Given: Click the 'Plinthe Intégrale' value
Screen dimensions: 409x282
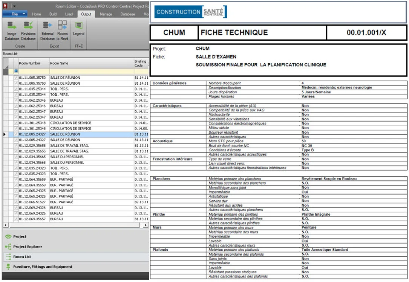Looking at the screenshot, I should 316,215.
